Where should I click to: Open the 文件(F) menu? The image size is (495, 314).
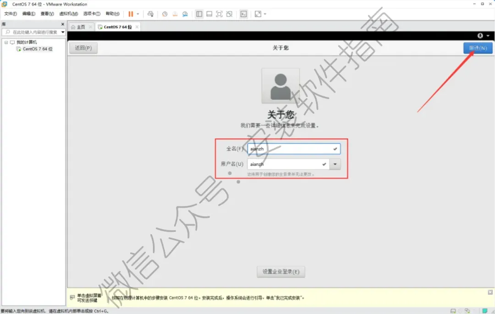pyautogui.click(x=11, y=14)
